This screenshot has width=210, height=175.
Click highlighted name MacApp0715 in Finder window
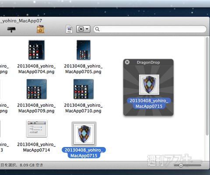(84, 153)
